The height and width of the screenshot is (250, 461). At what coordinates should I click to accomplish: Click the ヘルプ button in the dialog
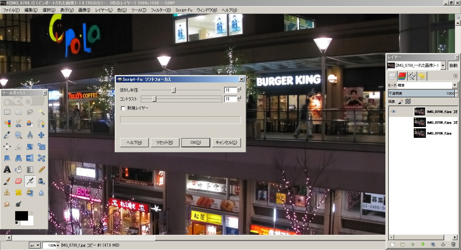point(134,143)
